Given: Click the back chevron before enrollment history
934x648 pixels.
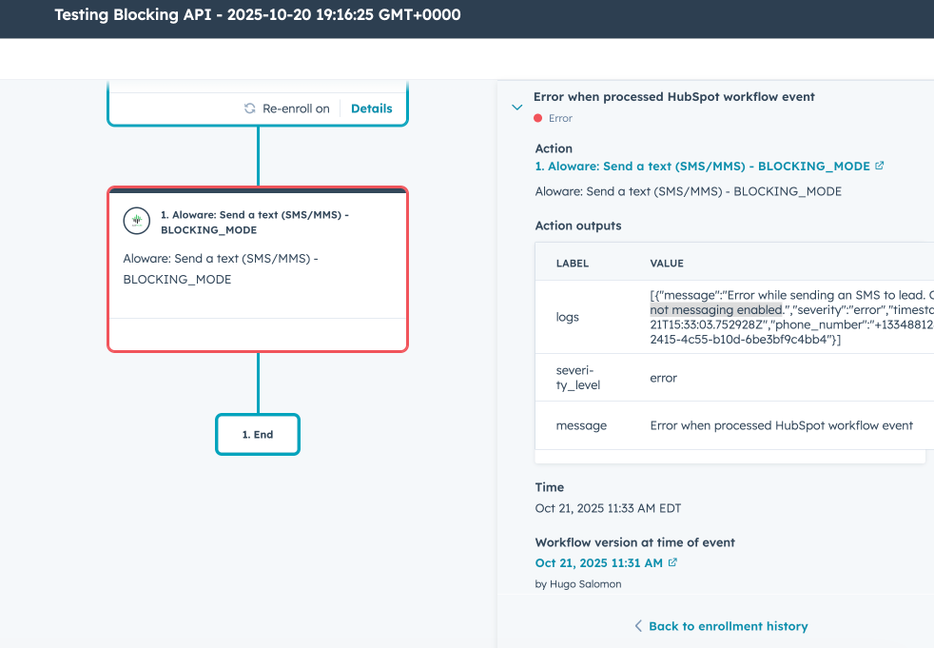Looking at the screenshot, I should point(638,626).
